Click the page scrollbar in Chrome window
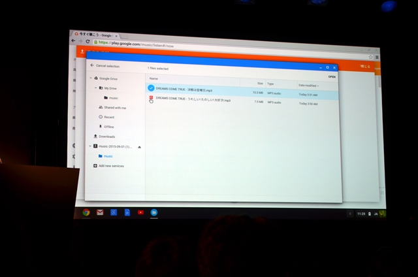418x277 pixels. pos(379,81)
